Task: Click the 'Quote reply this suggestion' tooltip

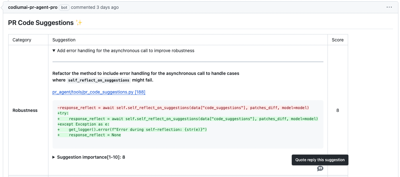Action: tap(320, 160)
